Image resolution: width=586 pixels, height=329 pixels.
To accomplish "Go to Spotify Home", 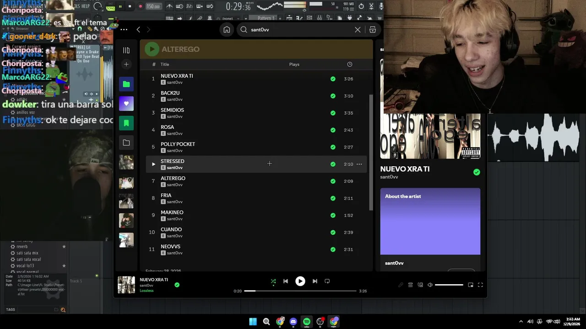I will tap(227, 30).
